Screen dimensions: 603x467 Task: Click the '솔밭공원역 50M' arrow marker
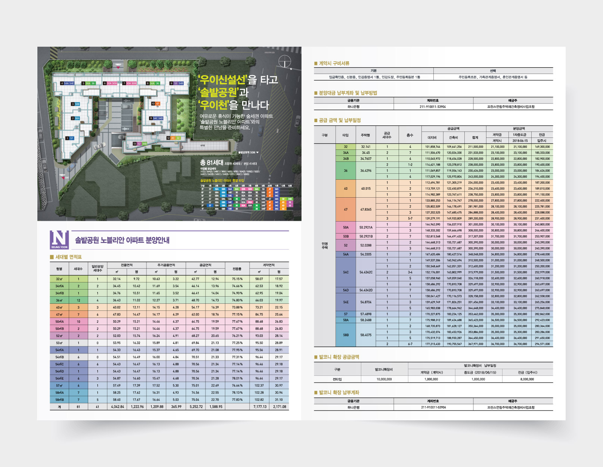coord(248,152)
